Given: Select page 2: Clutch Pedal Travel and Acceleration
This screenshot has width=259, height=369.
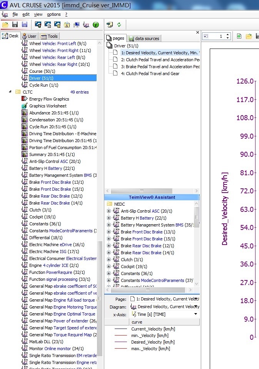Looking at the screenshot, I should click(160, 60).
